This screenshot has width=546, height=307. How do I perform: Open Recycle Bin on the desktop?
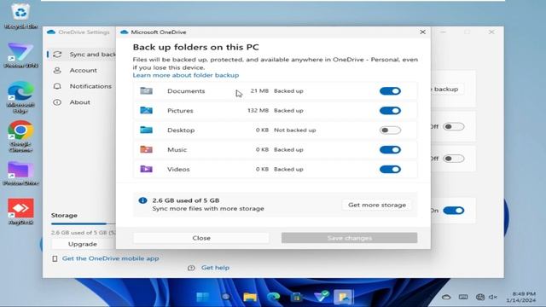click(x=20, y=15)
